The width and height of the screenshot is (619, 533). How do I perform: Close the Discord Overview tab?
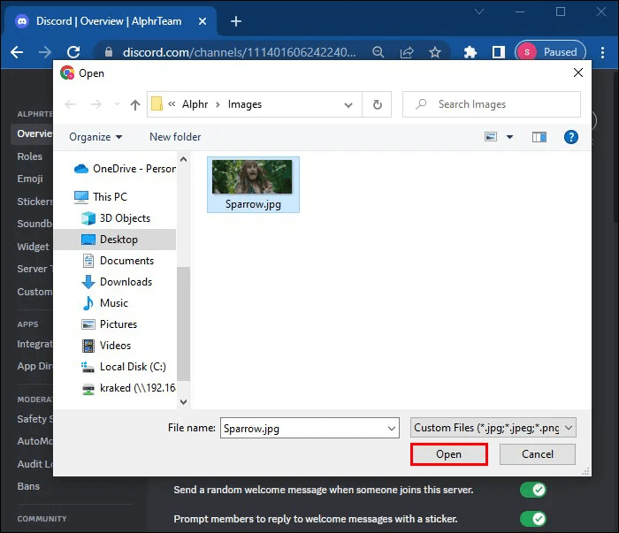203,21
